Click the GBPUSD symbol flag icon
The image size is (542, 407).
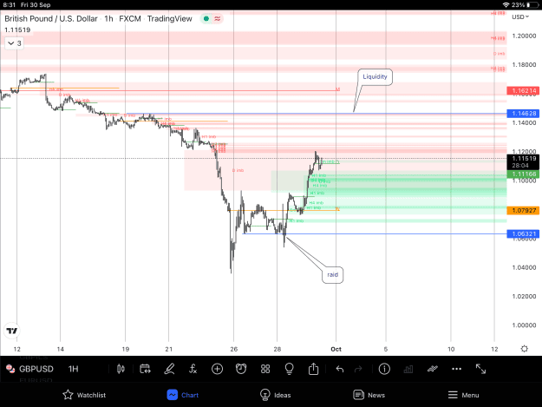[x=10, y=369]
